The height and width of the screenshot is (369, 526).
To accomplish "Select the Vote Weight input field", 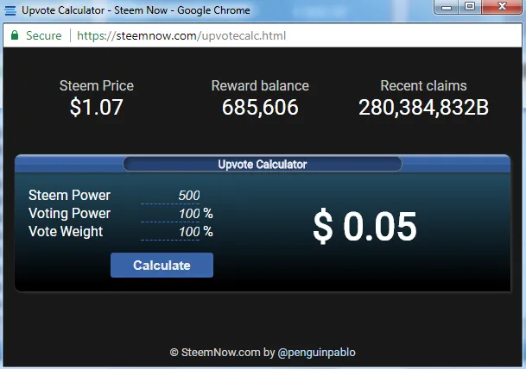I will pyautogui.click(x=170, y=232).
